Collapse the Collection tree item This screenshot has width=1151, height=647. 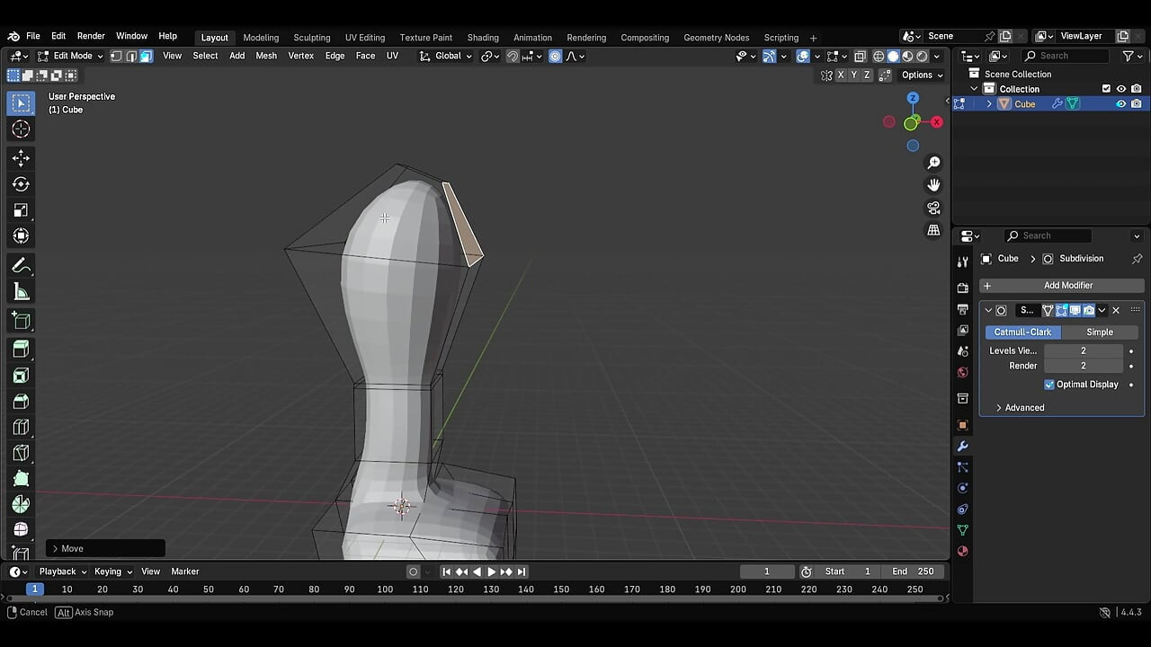click(x=974, y=89)
